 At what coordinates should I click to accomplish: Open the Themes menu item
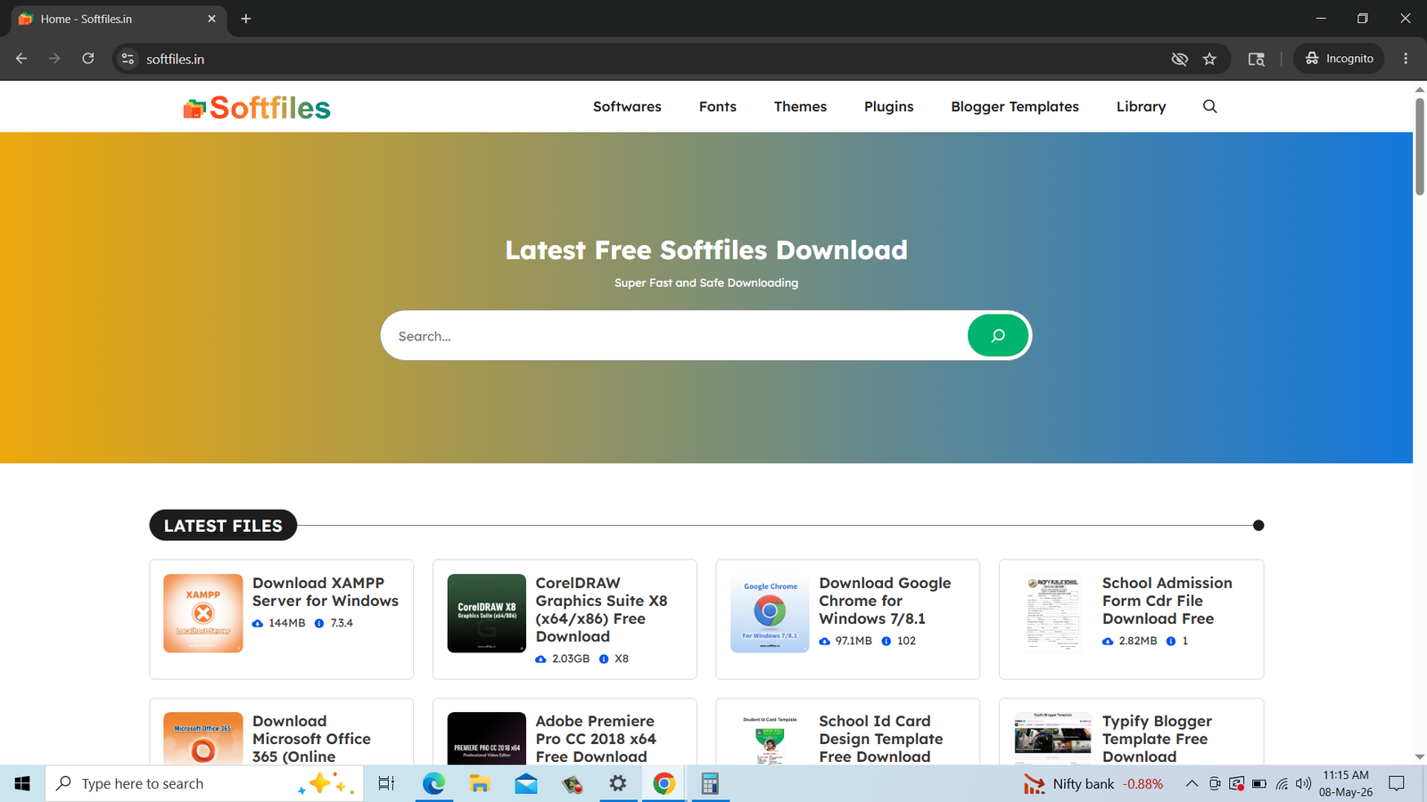coord(800,106)
